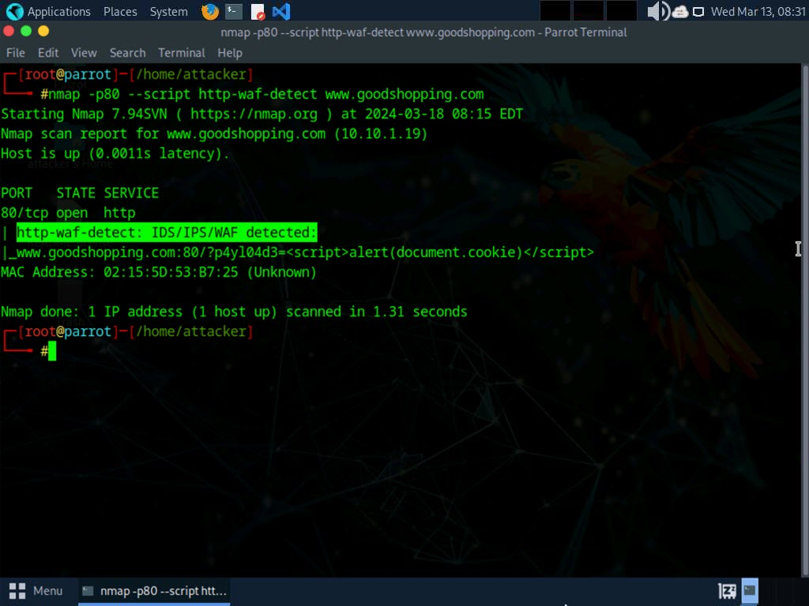This screenshot has height=606, width=809.
Task: Close the Parrot Terminal window
Action: click(9, 31)
